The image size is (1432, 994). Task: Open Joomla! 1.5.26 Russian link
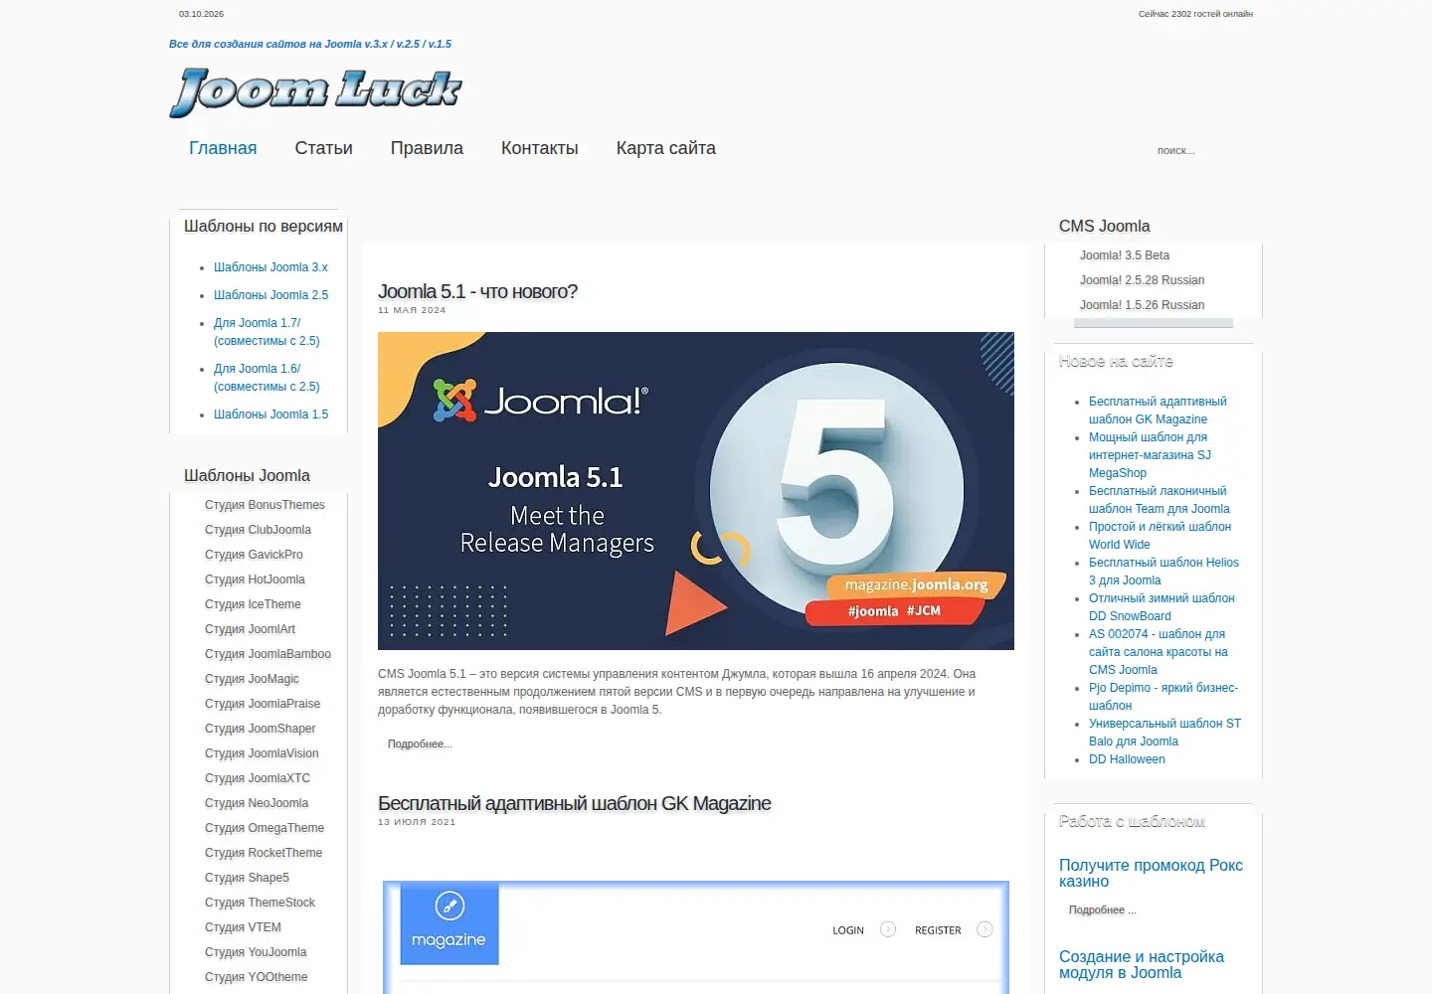[1142, 305]
